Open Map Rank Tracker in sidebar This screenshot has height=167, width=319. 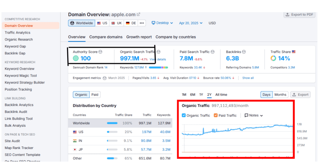click(19, 148)
